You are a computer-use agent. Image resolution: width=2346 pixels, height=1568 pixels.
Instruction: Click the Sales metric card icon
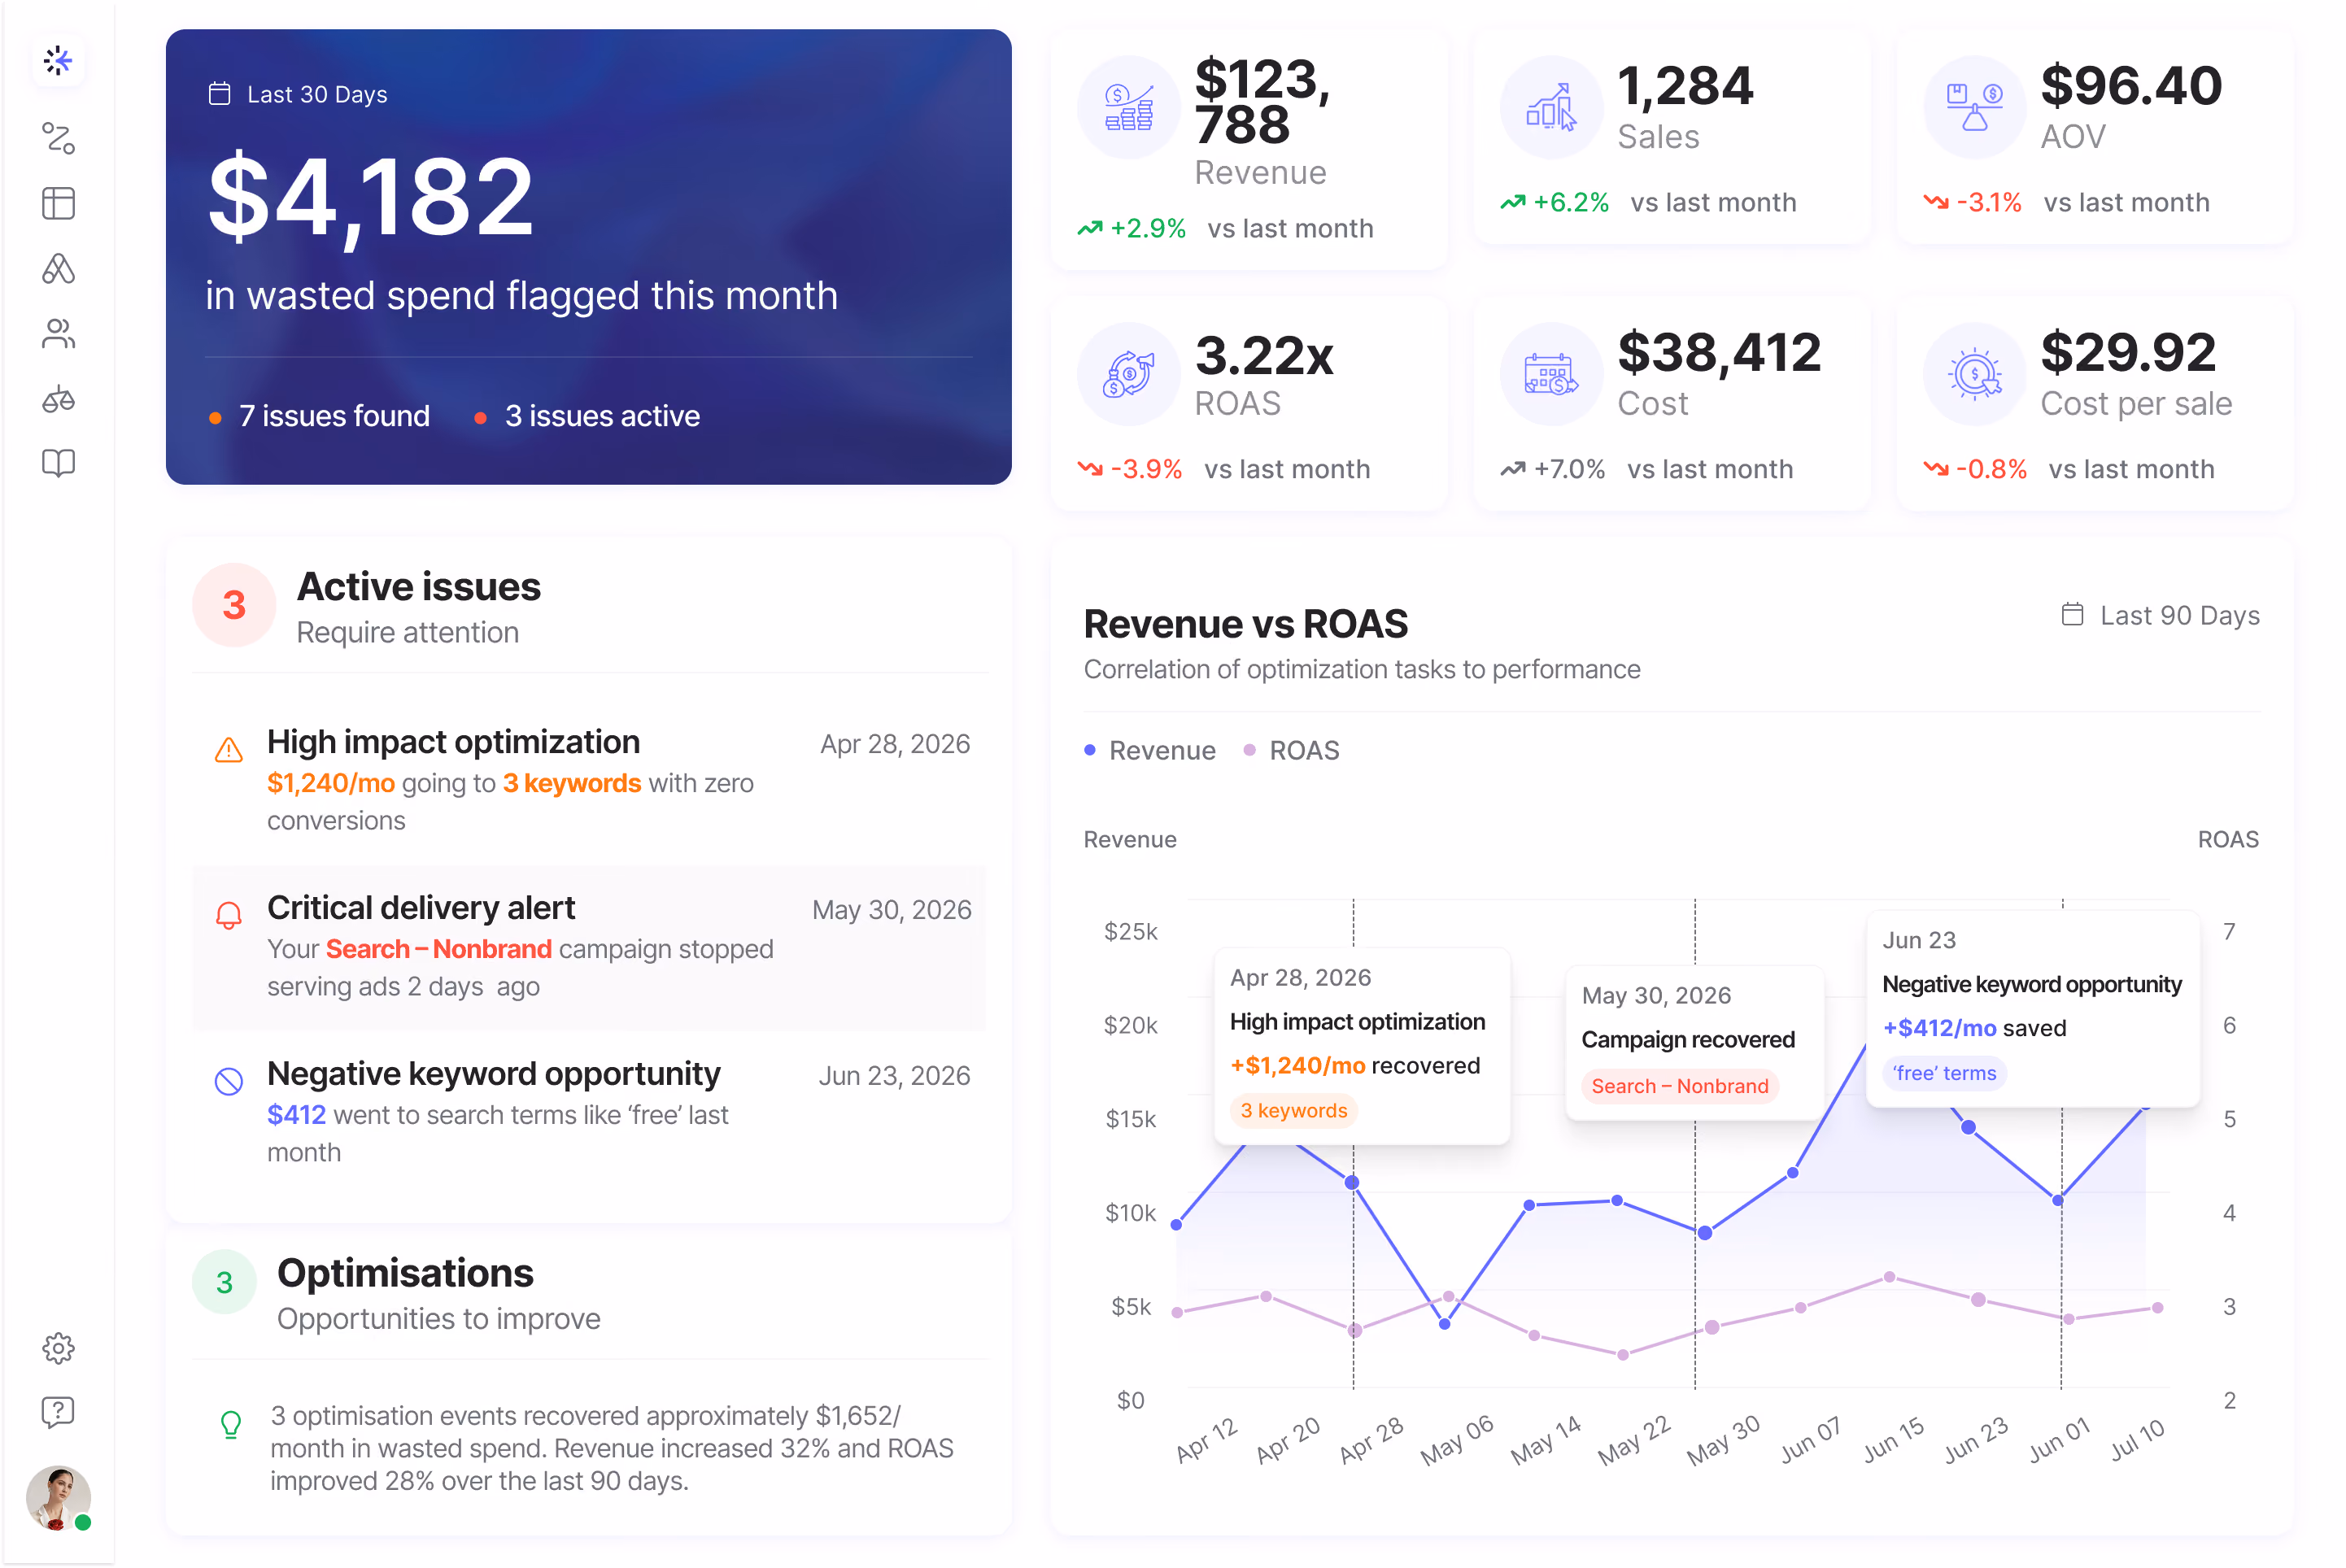pos(1551,107)
